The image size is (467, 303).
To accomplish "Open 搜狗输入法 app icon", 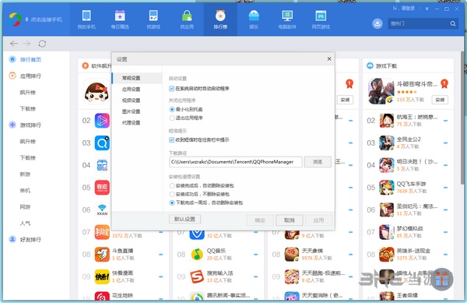I will 197,277.
